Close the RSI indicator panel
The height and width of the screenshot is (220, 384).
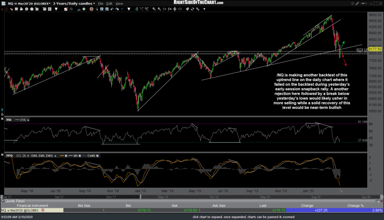(2, 119)
